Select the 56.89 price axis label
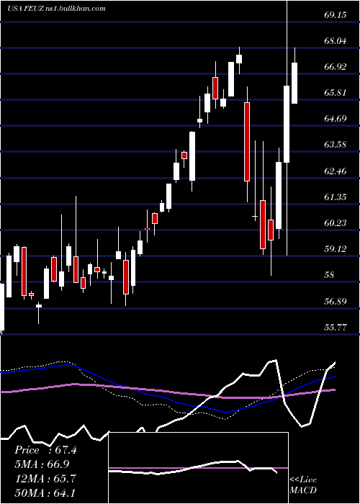The image size is (360, 504). [x=336, y=301]
